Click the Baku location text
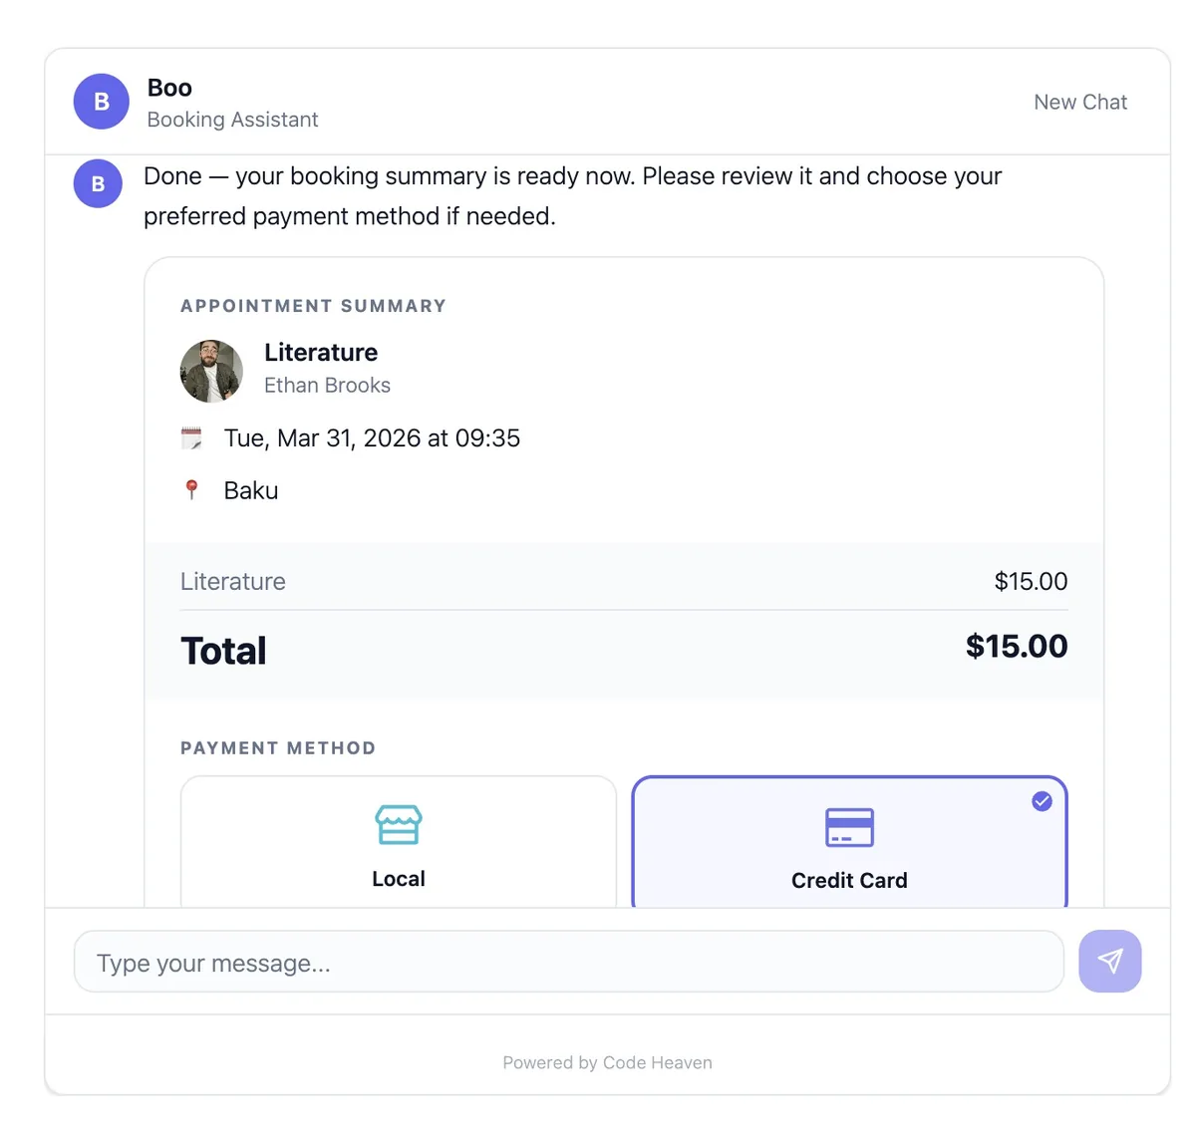1196x1136 pixels. click(x=251, y=490)
